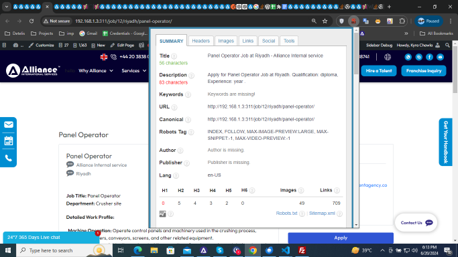Screen dimensions: 458x257
Task: Click the Hire a Talent button
Action: (379, 71)
